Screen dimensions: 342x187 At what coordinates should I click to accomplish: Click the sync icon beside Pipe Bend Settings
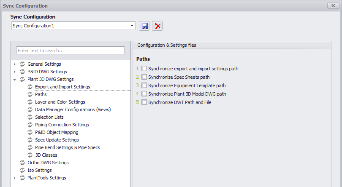pyautogui.click(x=30, y=147)
